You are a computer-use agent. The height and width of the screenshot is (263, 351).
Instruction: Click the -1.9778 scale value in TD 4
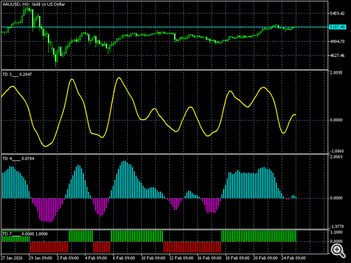pos(336,227)
